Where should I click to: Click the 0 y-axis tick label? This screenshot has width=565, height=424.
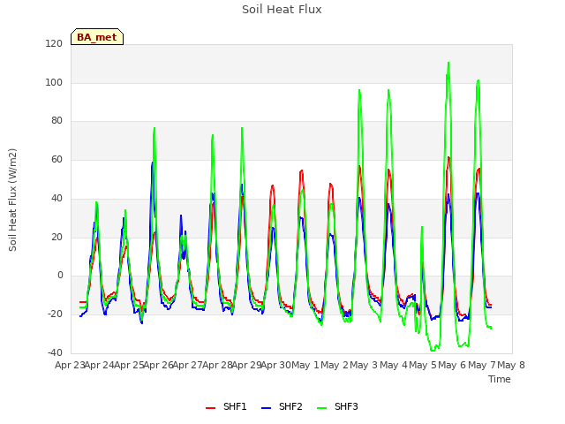point(60,276)
